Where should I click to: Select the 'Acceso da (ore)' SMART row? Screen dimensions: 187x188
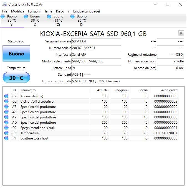point(91,96)
